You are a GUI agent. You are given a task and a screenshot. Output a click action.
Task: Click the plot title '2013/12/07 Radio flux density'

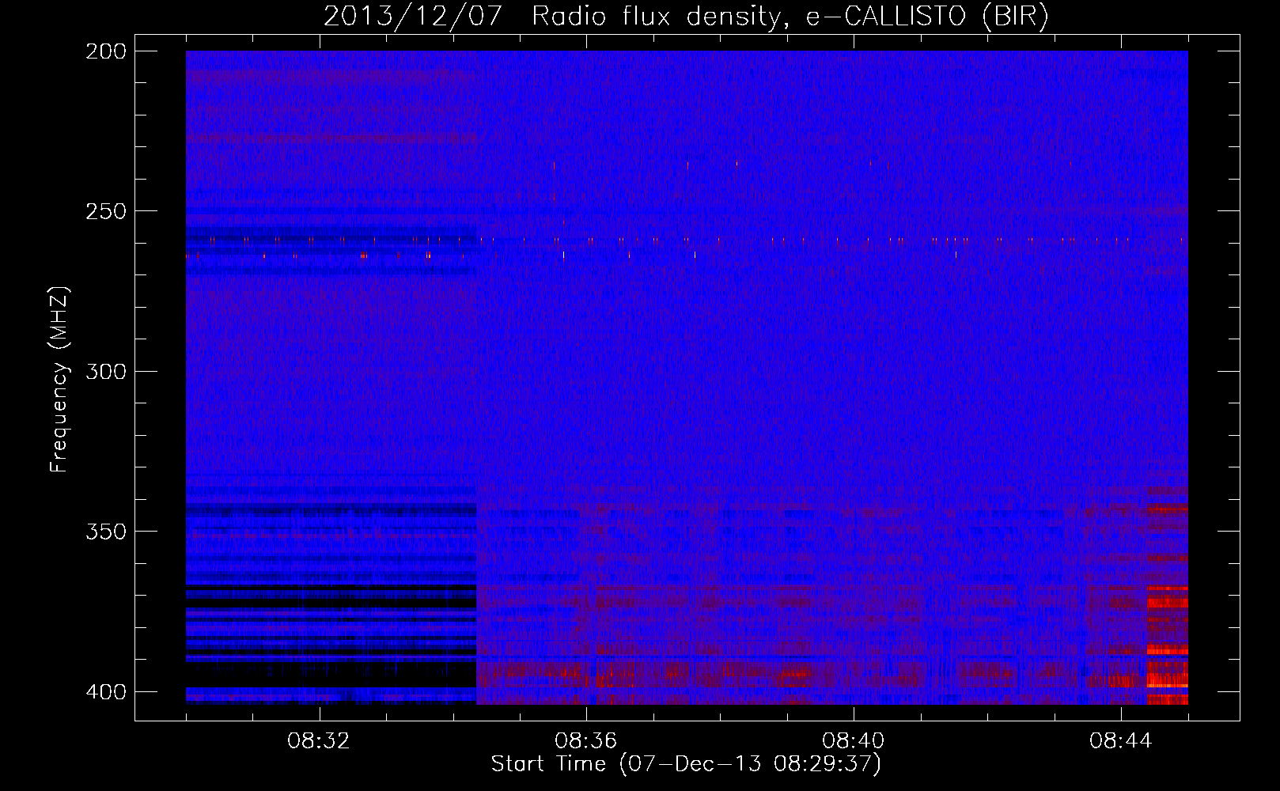point(553,17)
